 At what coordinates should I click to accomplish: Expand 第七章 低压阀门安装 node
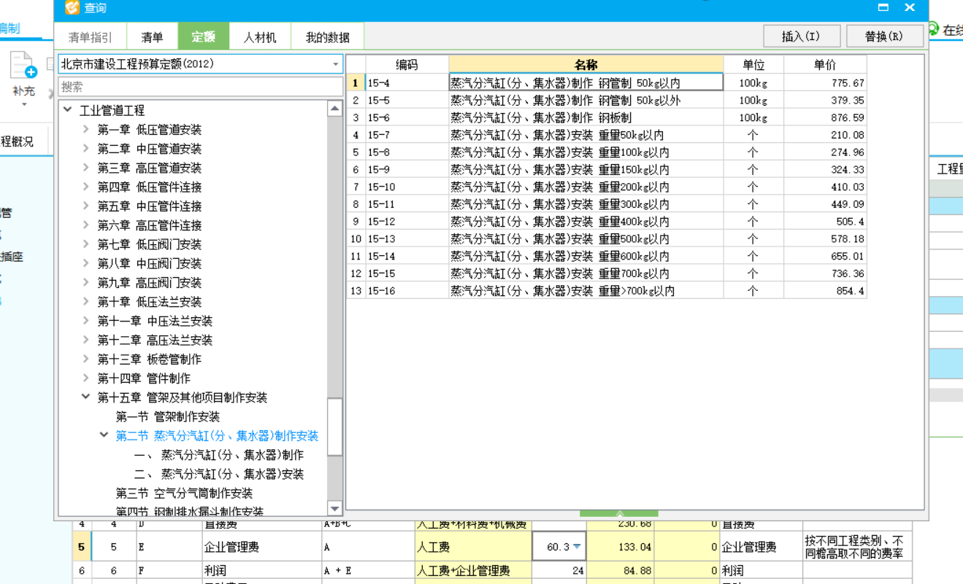(85, 244)
